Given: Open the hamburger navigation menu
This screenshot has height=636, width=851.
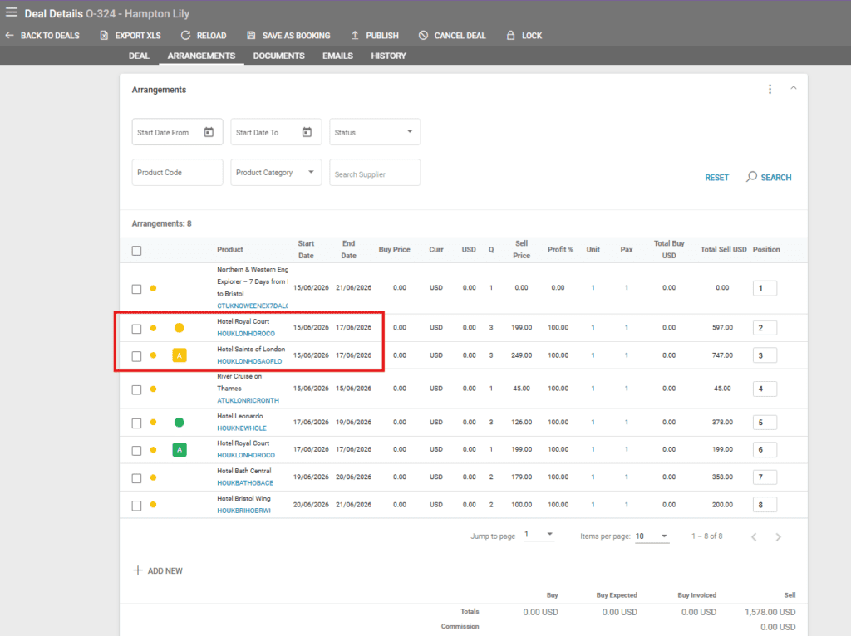Looking at the screenshot, I should pyautogui.click(x=12, y=12).
